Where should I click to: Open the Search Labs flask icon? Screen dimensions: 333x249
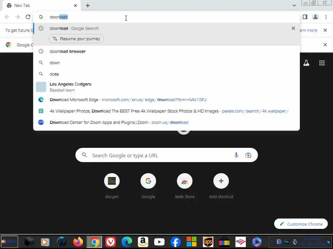click(306, 63)
